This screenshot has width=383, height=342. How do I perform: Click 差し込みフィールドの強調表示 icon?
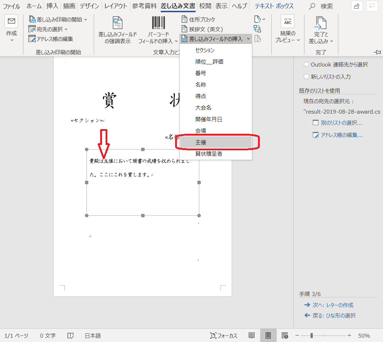tap(117, 23)
